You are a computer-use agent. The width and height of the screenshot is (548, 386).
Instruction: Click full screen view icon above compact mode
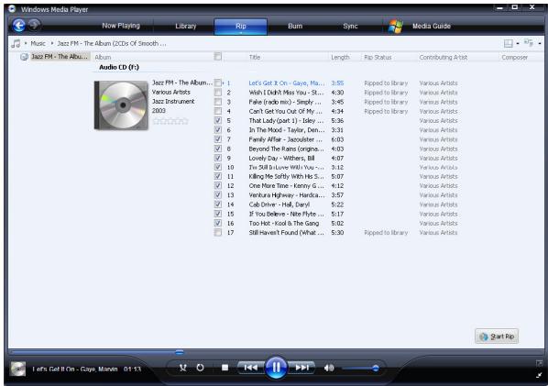pyautogui.click(x=539, y=363)
